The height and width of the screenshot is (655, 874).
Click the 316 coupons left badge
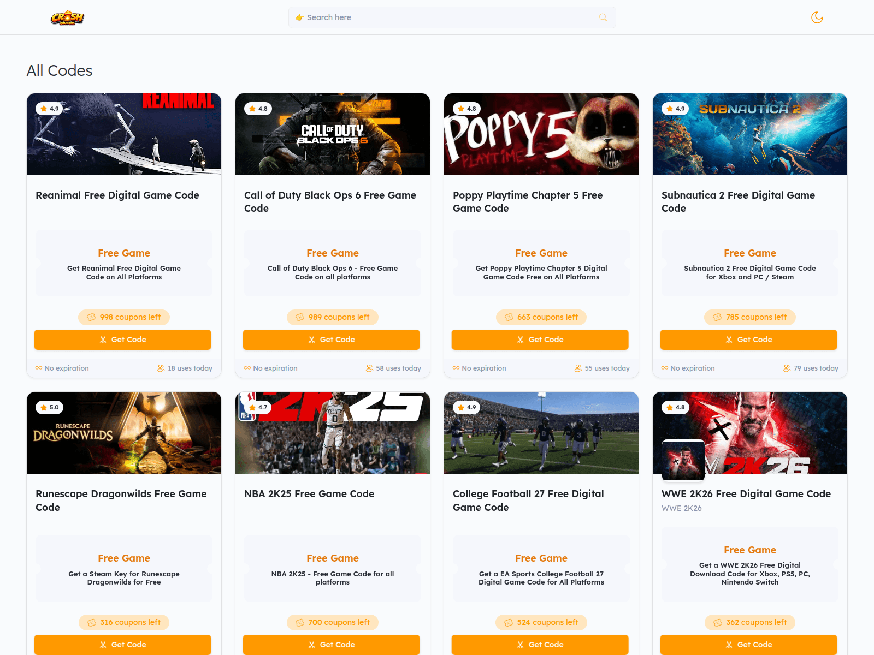click(124, 622)
